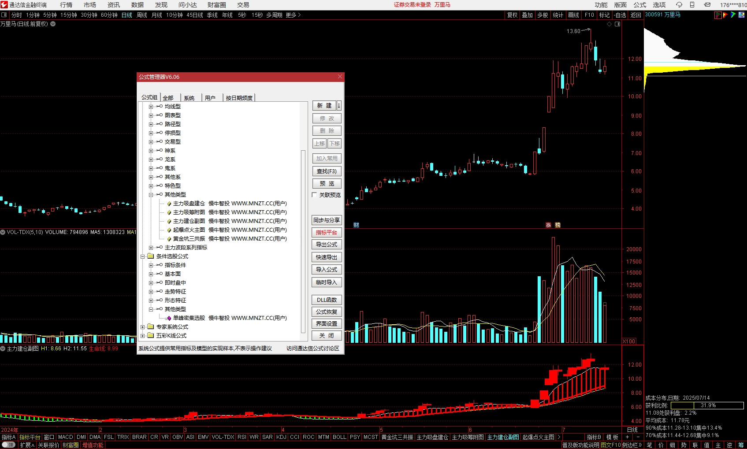Click the gear icon next to VOL-TDX
The height and width of the screenshot is (449, 747).
tap(3, 232)
